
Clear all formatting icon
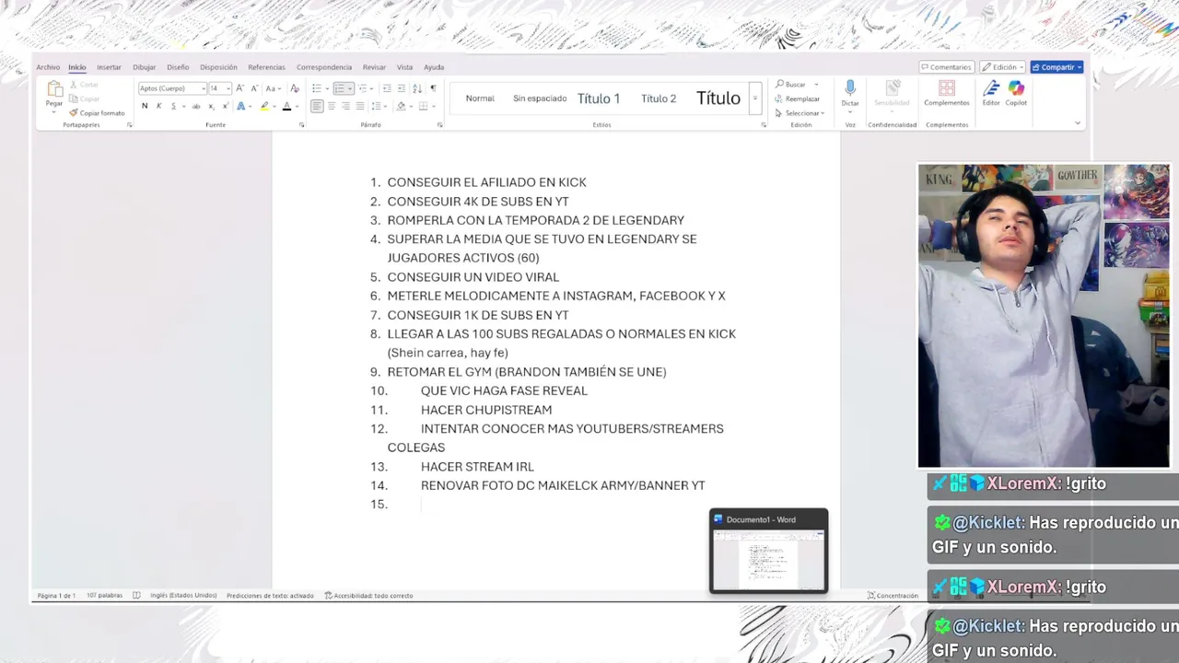pyautogui.click(x=295, y=88)
